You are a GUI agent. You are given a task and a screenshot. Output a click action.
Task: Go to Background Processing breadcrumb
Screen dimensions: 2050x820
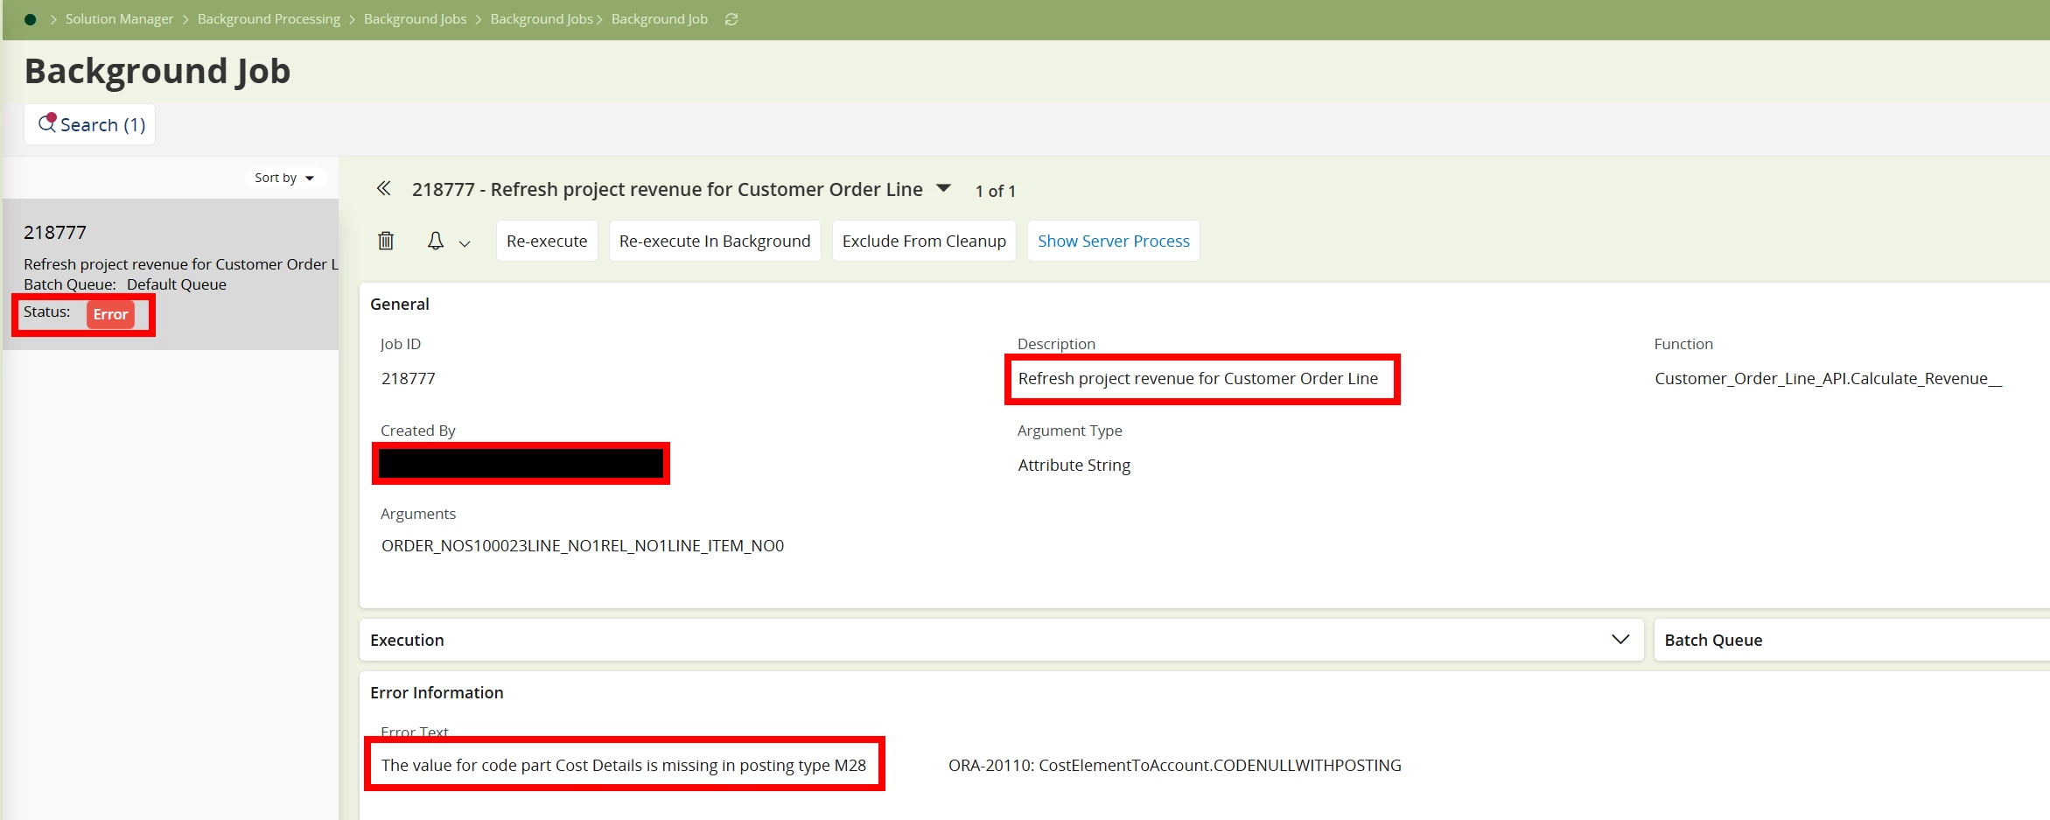pyautogui.click(x=269, y=19)
